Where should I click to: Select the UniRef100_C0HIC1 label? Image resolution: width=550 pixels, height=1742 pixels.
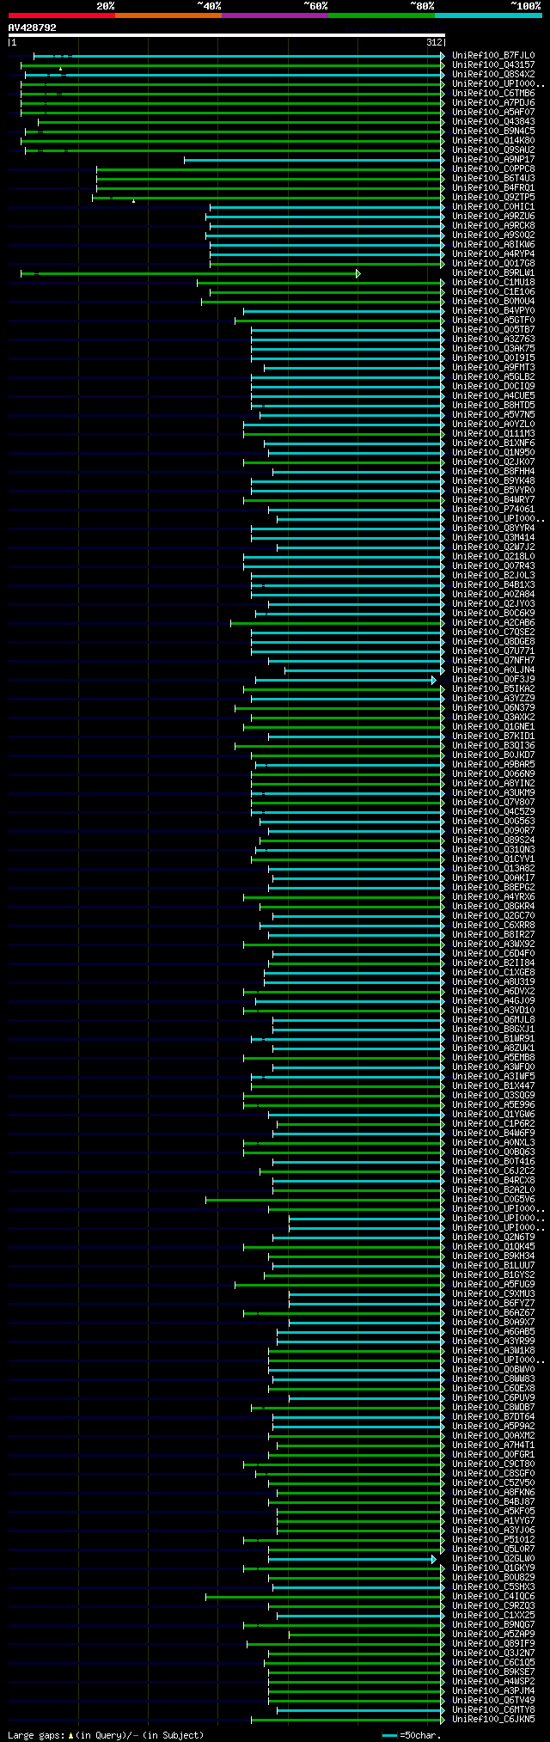click(493, 206)
